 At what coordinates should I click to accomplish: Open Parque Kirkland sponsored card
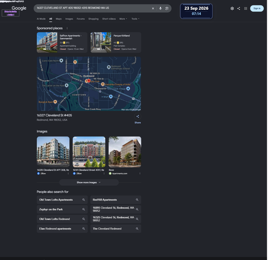[x=116, y=42]
